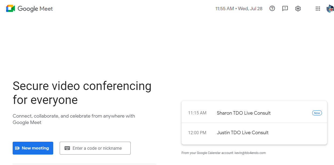Click the 12:00 PM meeting time
Viewport: 334px width, 165px height.
click(197, 133)
